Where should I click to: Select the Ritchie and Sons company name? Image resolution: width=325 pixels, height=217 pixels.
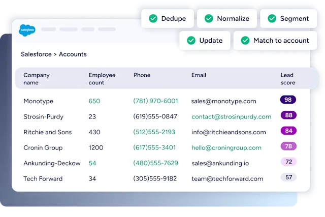pyautogui.click(x=48, y=132)
